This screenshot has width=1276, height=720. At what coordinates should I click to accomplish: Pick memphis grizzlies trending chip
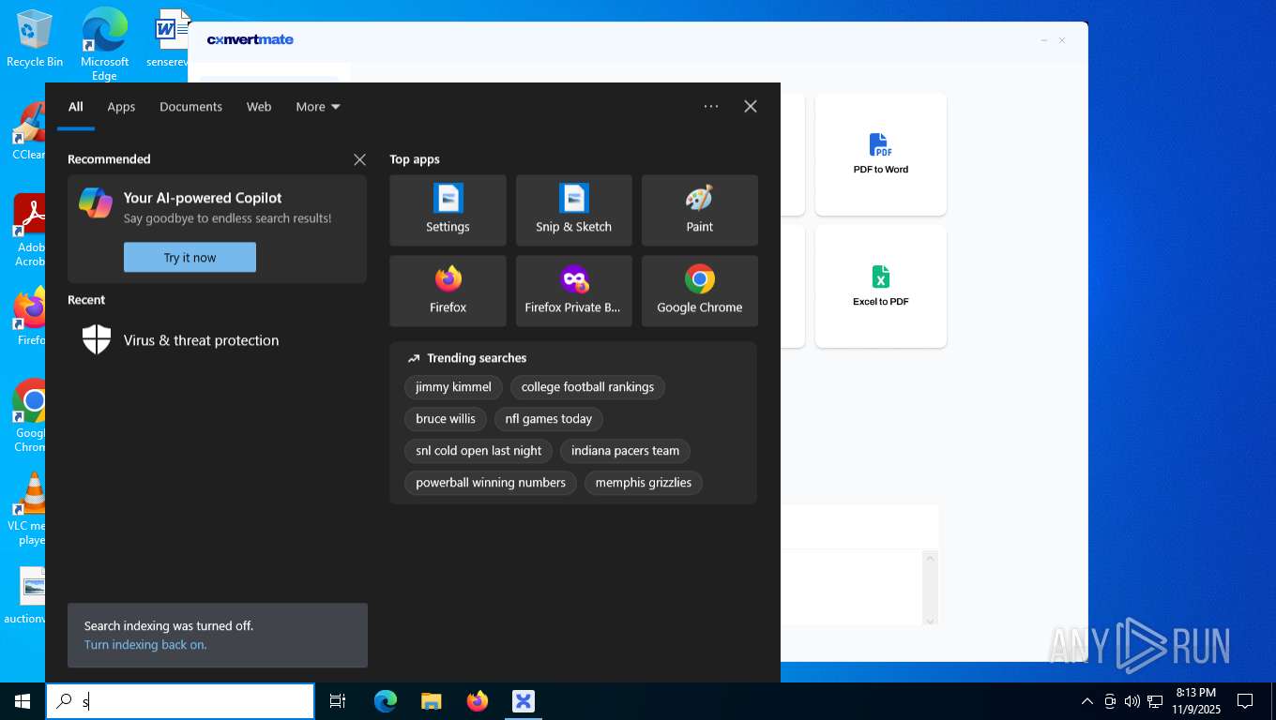644,483
